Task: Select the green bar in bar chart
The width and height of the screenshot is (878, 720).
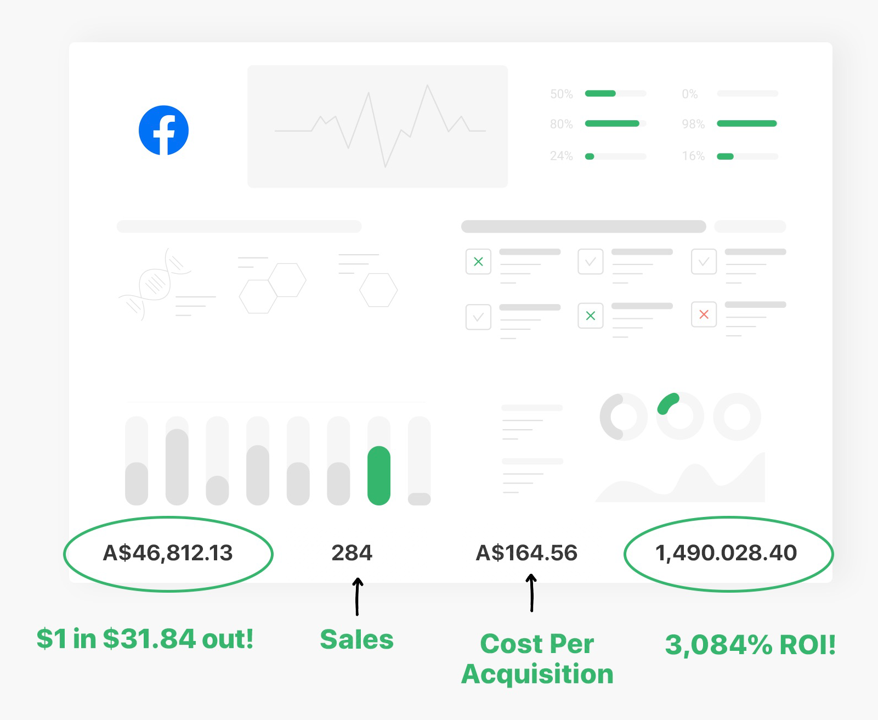Action: click(x=379, y=475)
